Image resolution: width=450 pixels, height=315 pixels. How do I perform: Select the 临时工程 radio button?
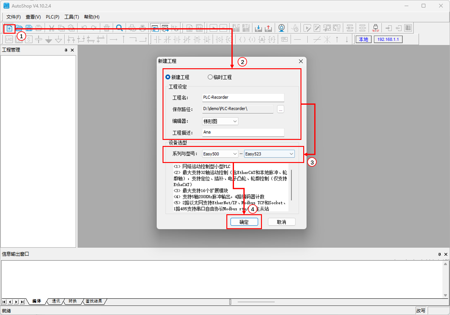[210, 77]
